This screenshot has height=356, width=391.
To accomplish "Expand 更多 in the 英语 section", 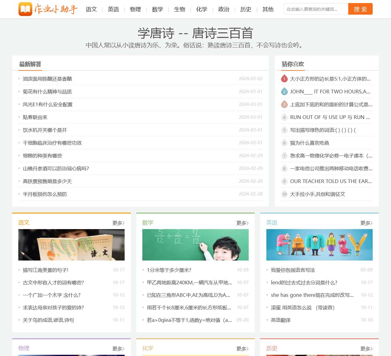I will pyautogui.click(x=367, y=223).
